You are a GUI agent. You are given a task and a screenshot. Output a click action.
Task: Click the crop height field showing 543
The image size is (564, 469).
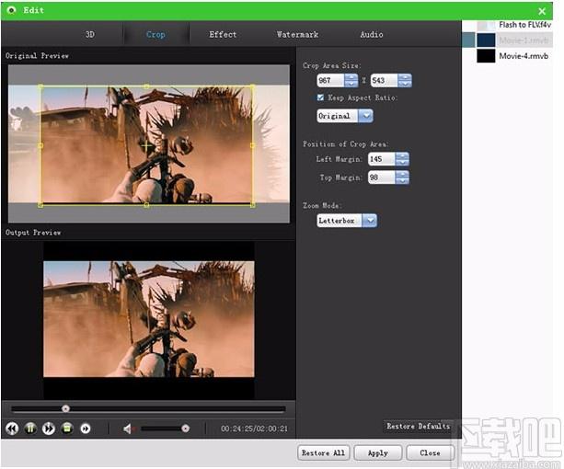tap(385, 80)
